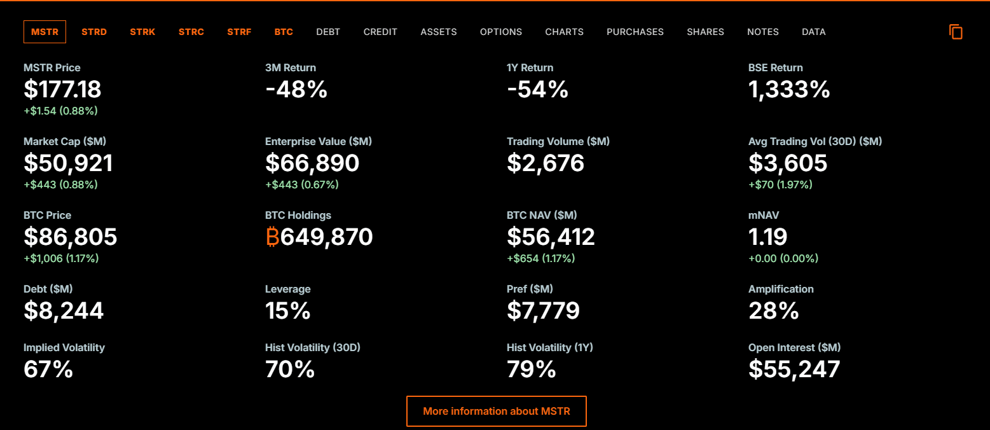Click the mNAV value 1.19
The height and width of the screenshot is (430, 990).
click(x=767, y=237)
